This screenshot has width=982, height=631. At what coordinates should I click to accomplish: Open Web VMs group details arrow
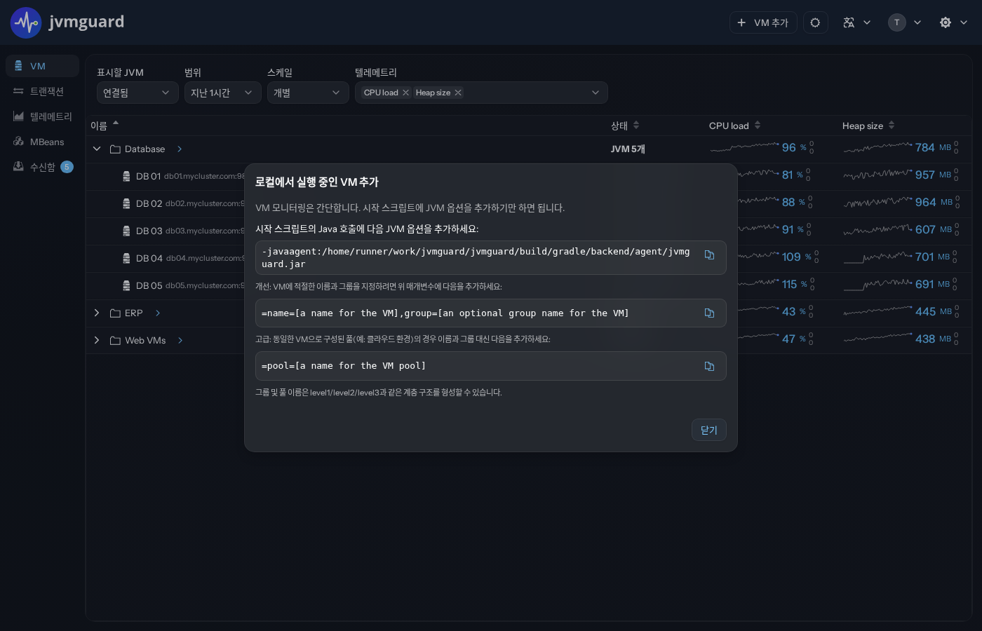coord(180,341)
